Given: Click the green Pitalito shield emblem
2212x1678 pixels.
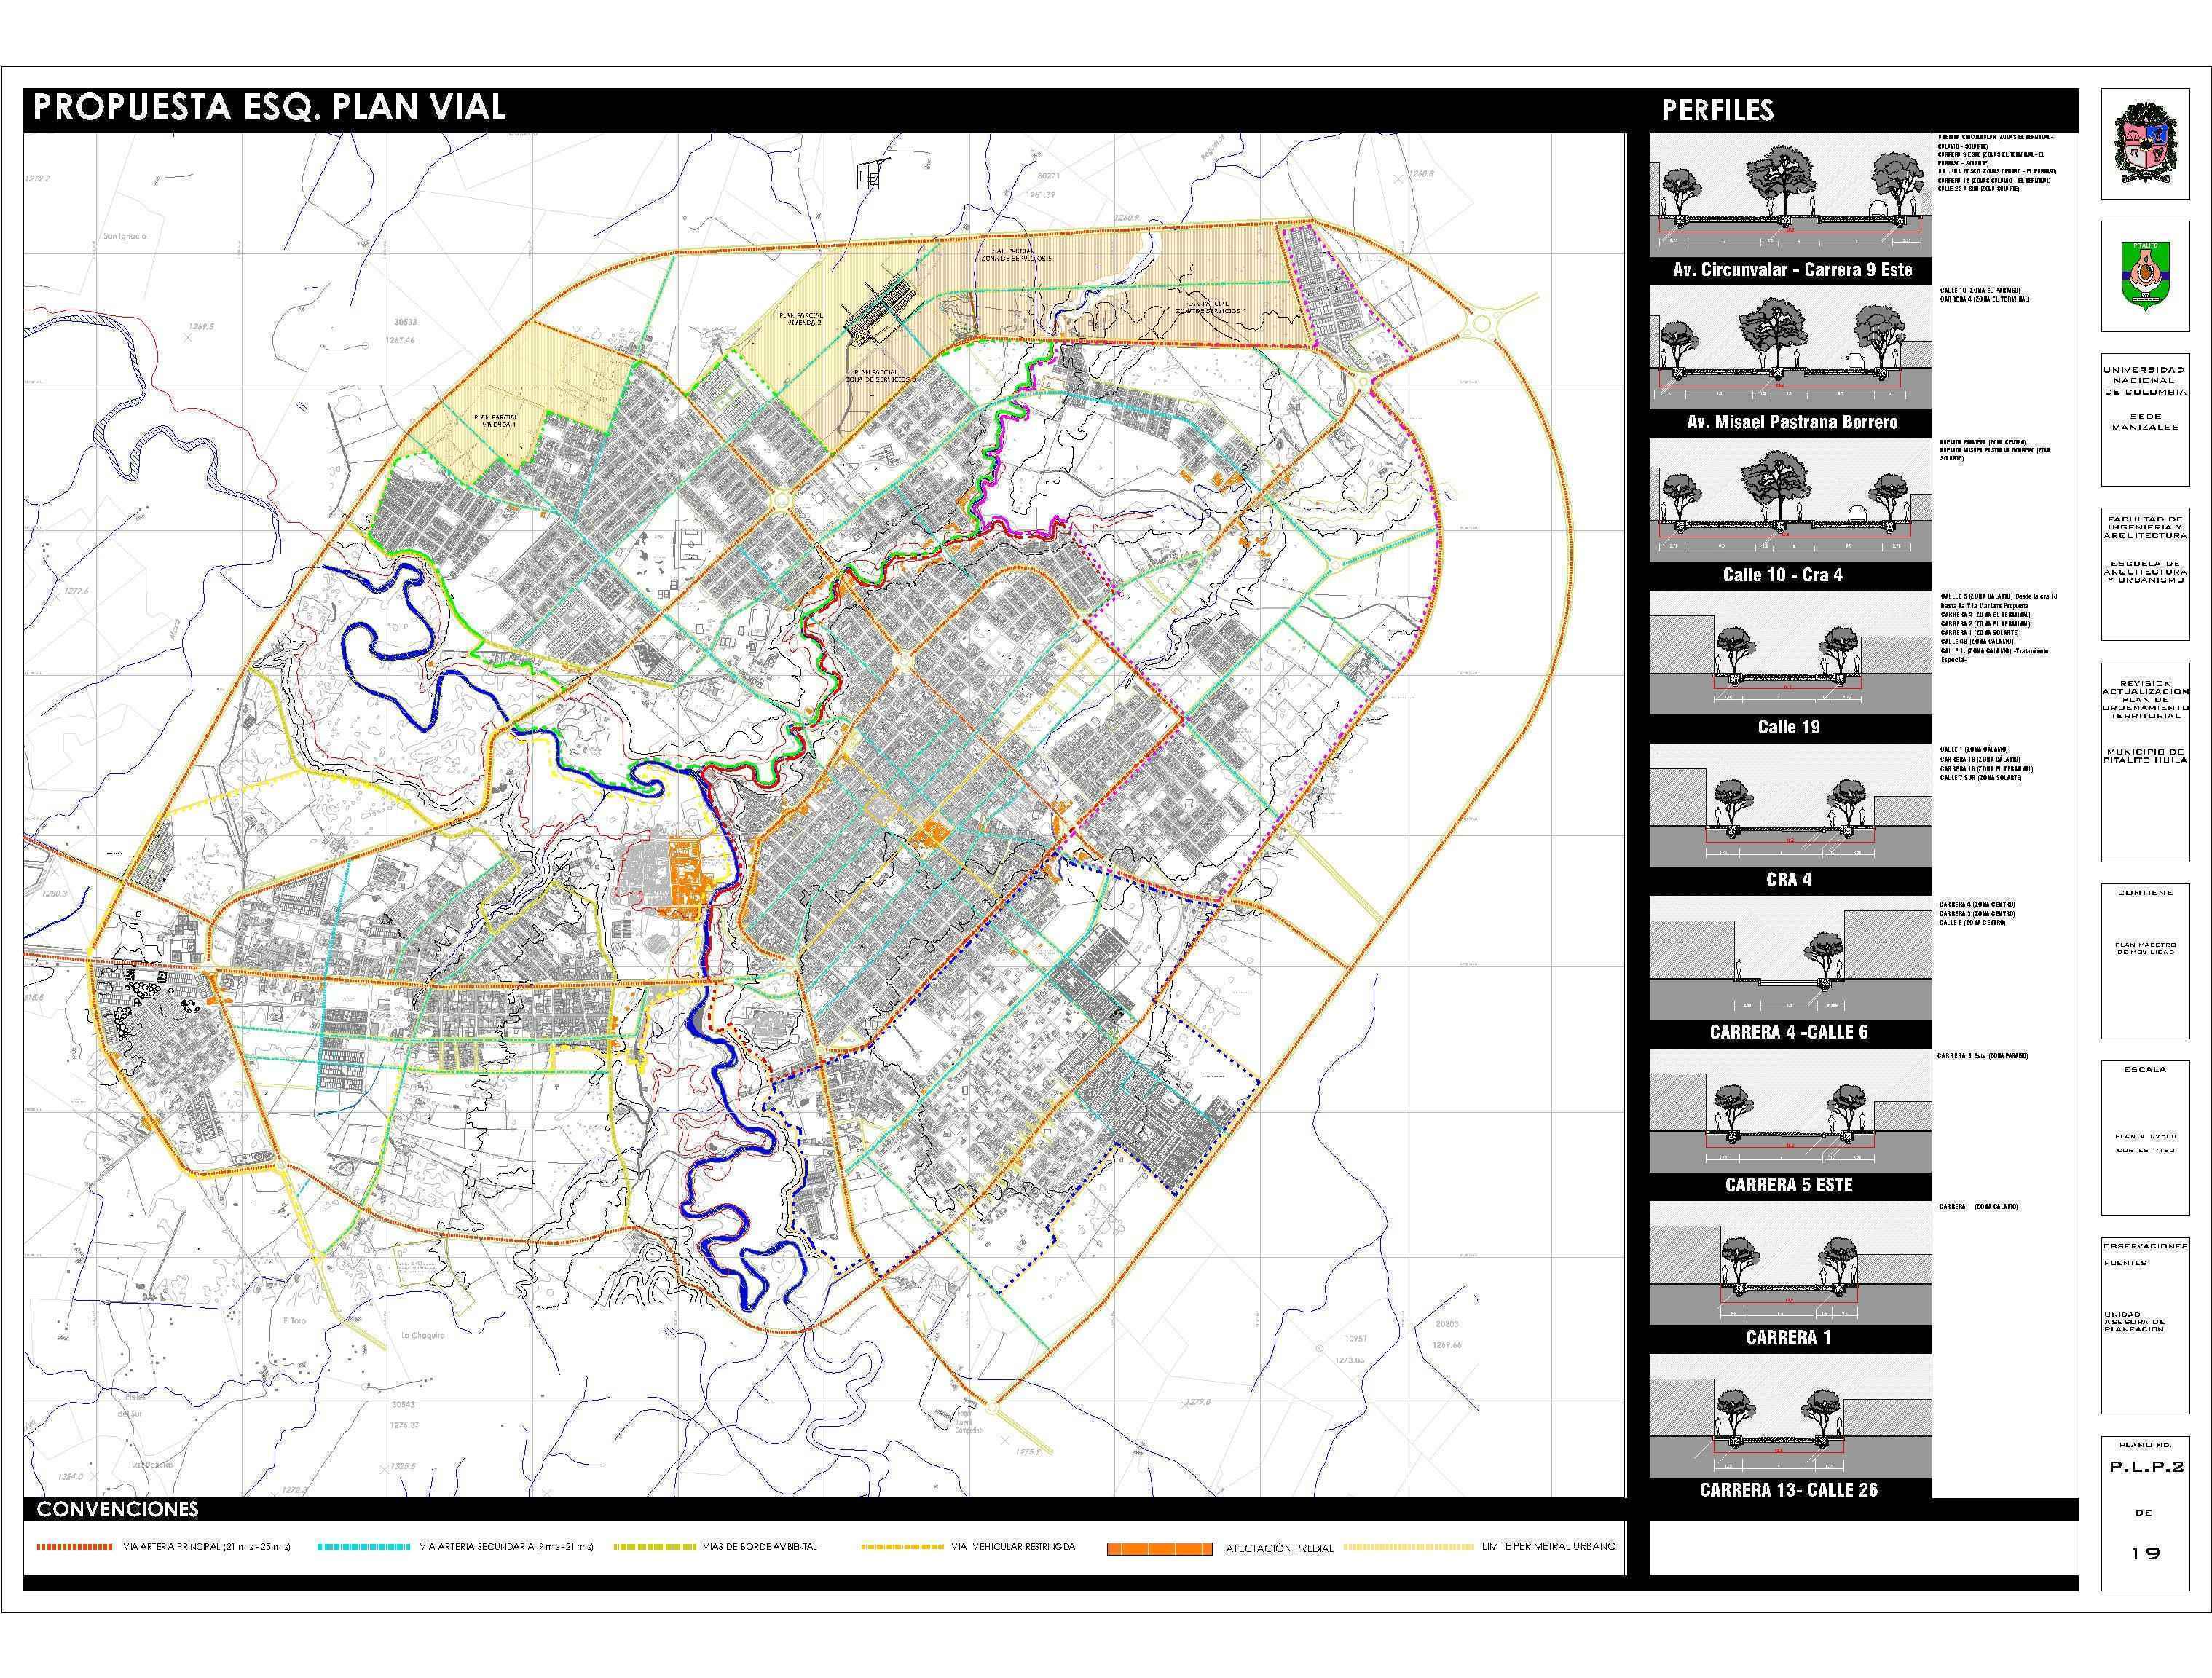Looking at the screenshot, I should (x=2145, y=273).
